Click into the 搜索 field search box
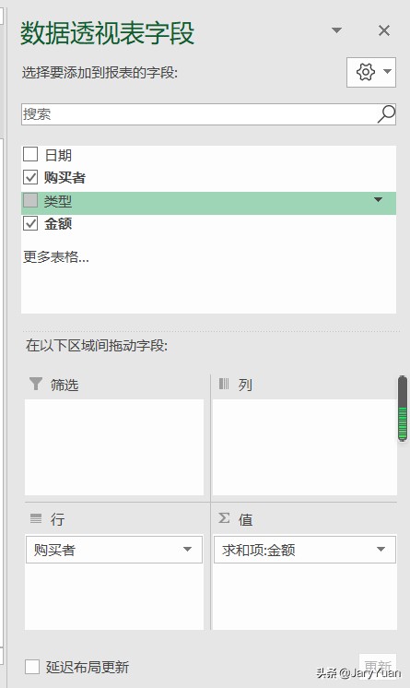The image size is (410, 688). (x=200, y=114)
